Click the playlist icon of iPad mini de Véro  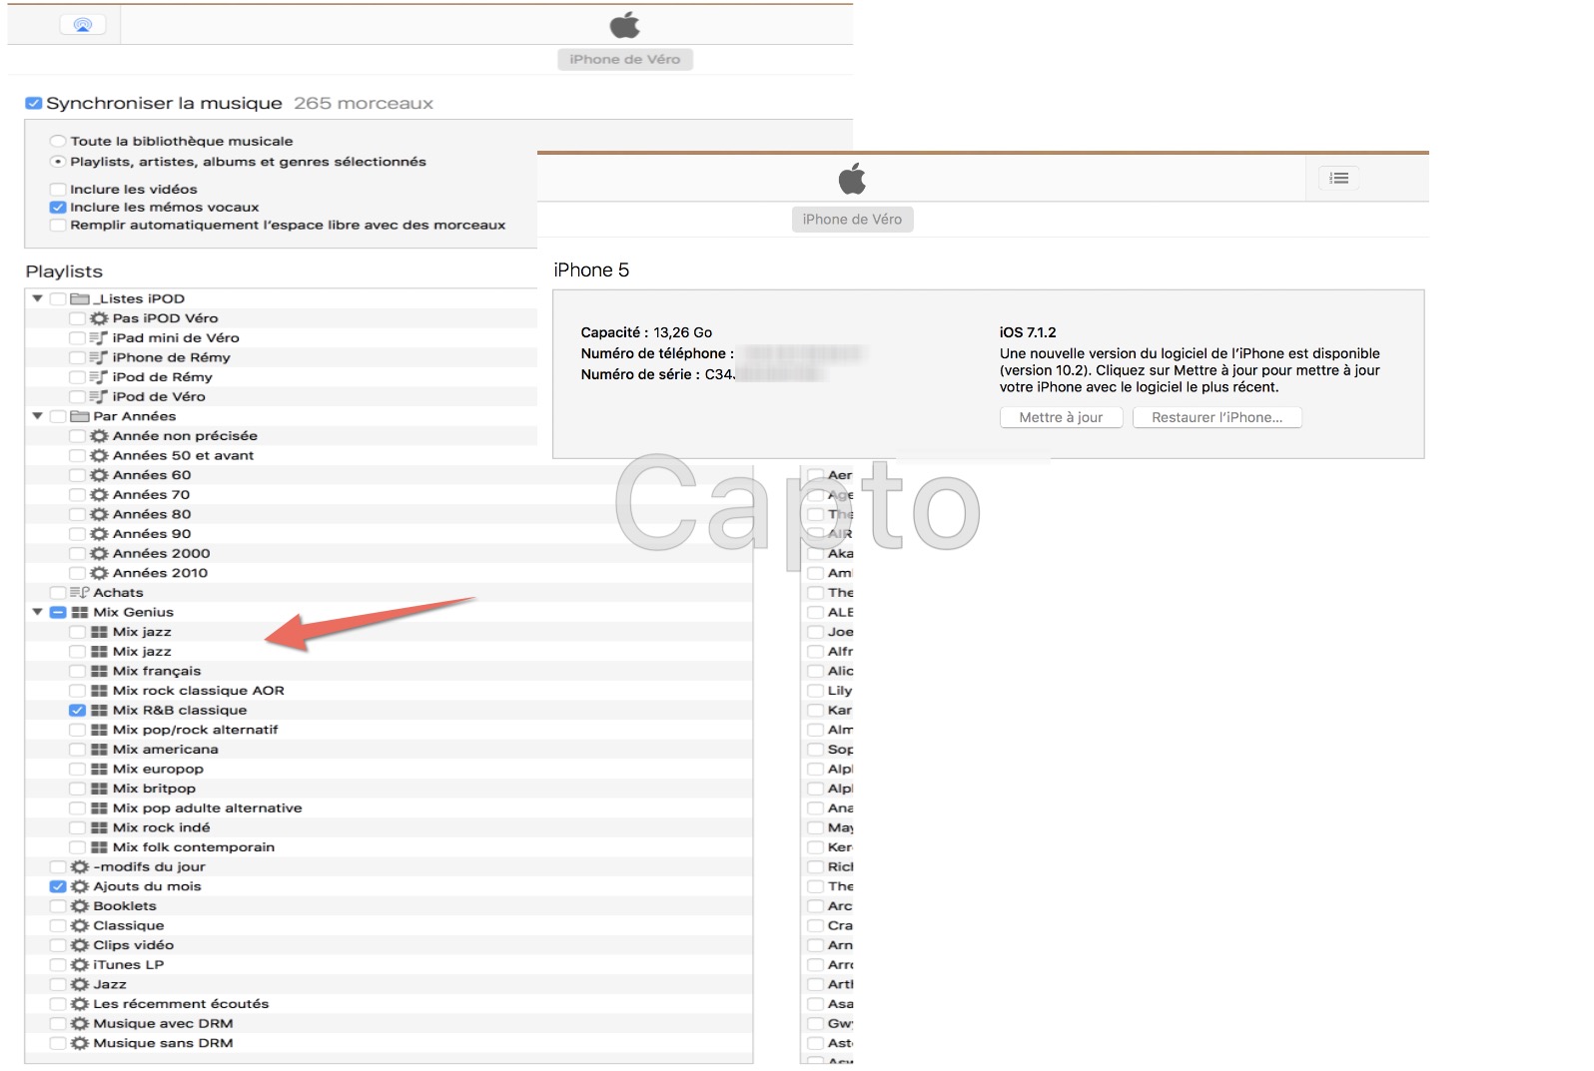click(99, 337)
